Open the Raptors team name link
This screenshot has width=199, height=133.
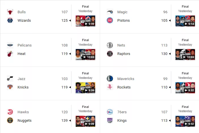click(x=124, y=54)
